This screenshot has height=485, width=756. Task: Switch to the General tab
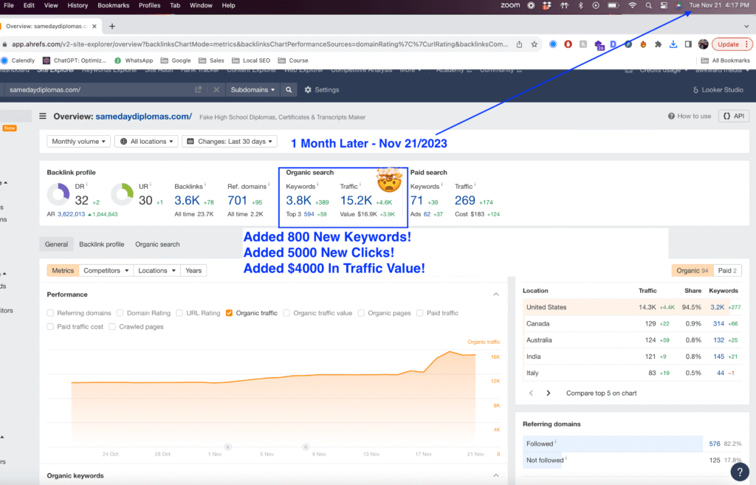point(56,244)
